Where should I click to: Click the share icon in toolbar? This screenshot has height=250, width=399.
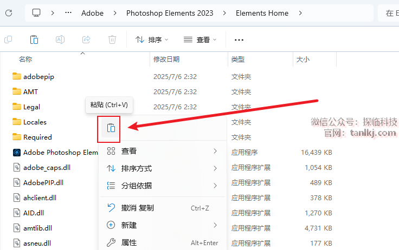(86, 40)
